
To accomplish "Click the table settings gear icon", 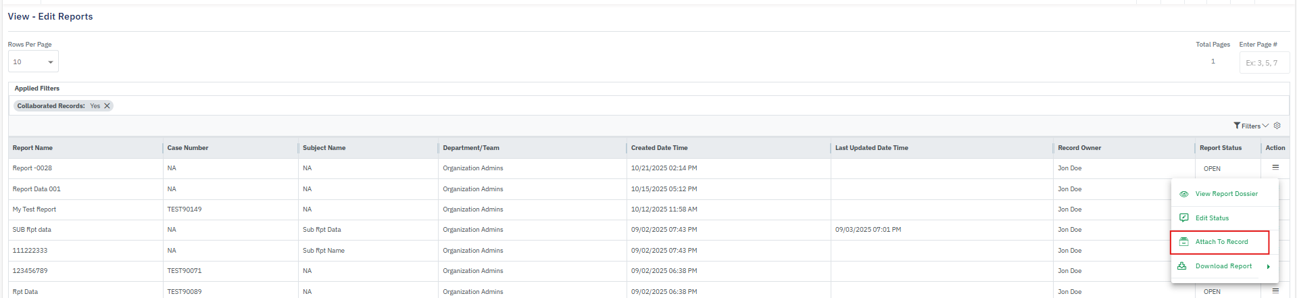I will (x=1277, y=126).
